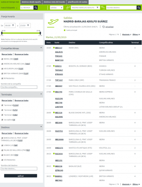Toggle the 98 Restantes airlines checkbox
This screenshot has height=187, width=142.
tap(2, 78)
